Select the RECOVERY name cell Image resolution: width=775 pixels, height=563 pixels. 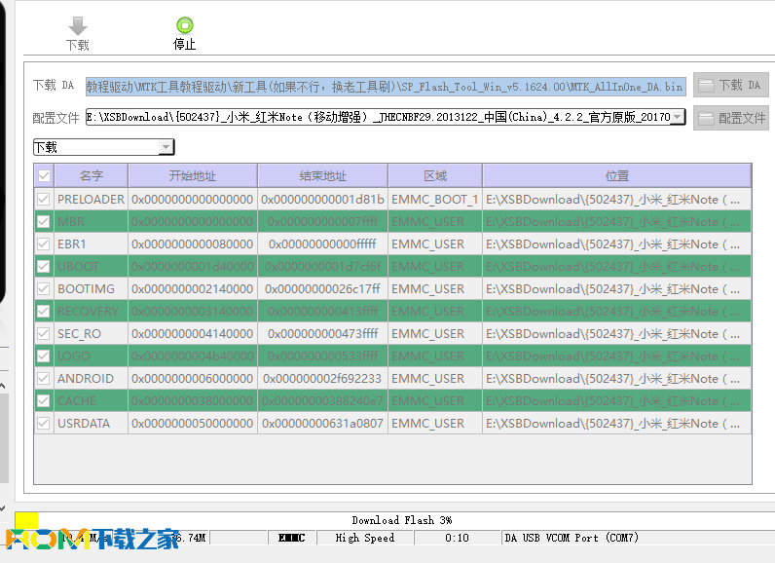pos(91,312)
